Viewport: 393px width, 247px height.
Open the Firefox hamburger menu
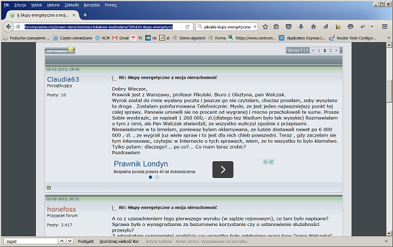coord(385,26)
